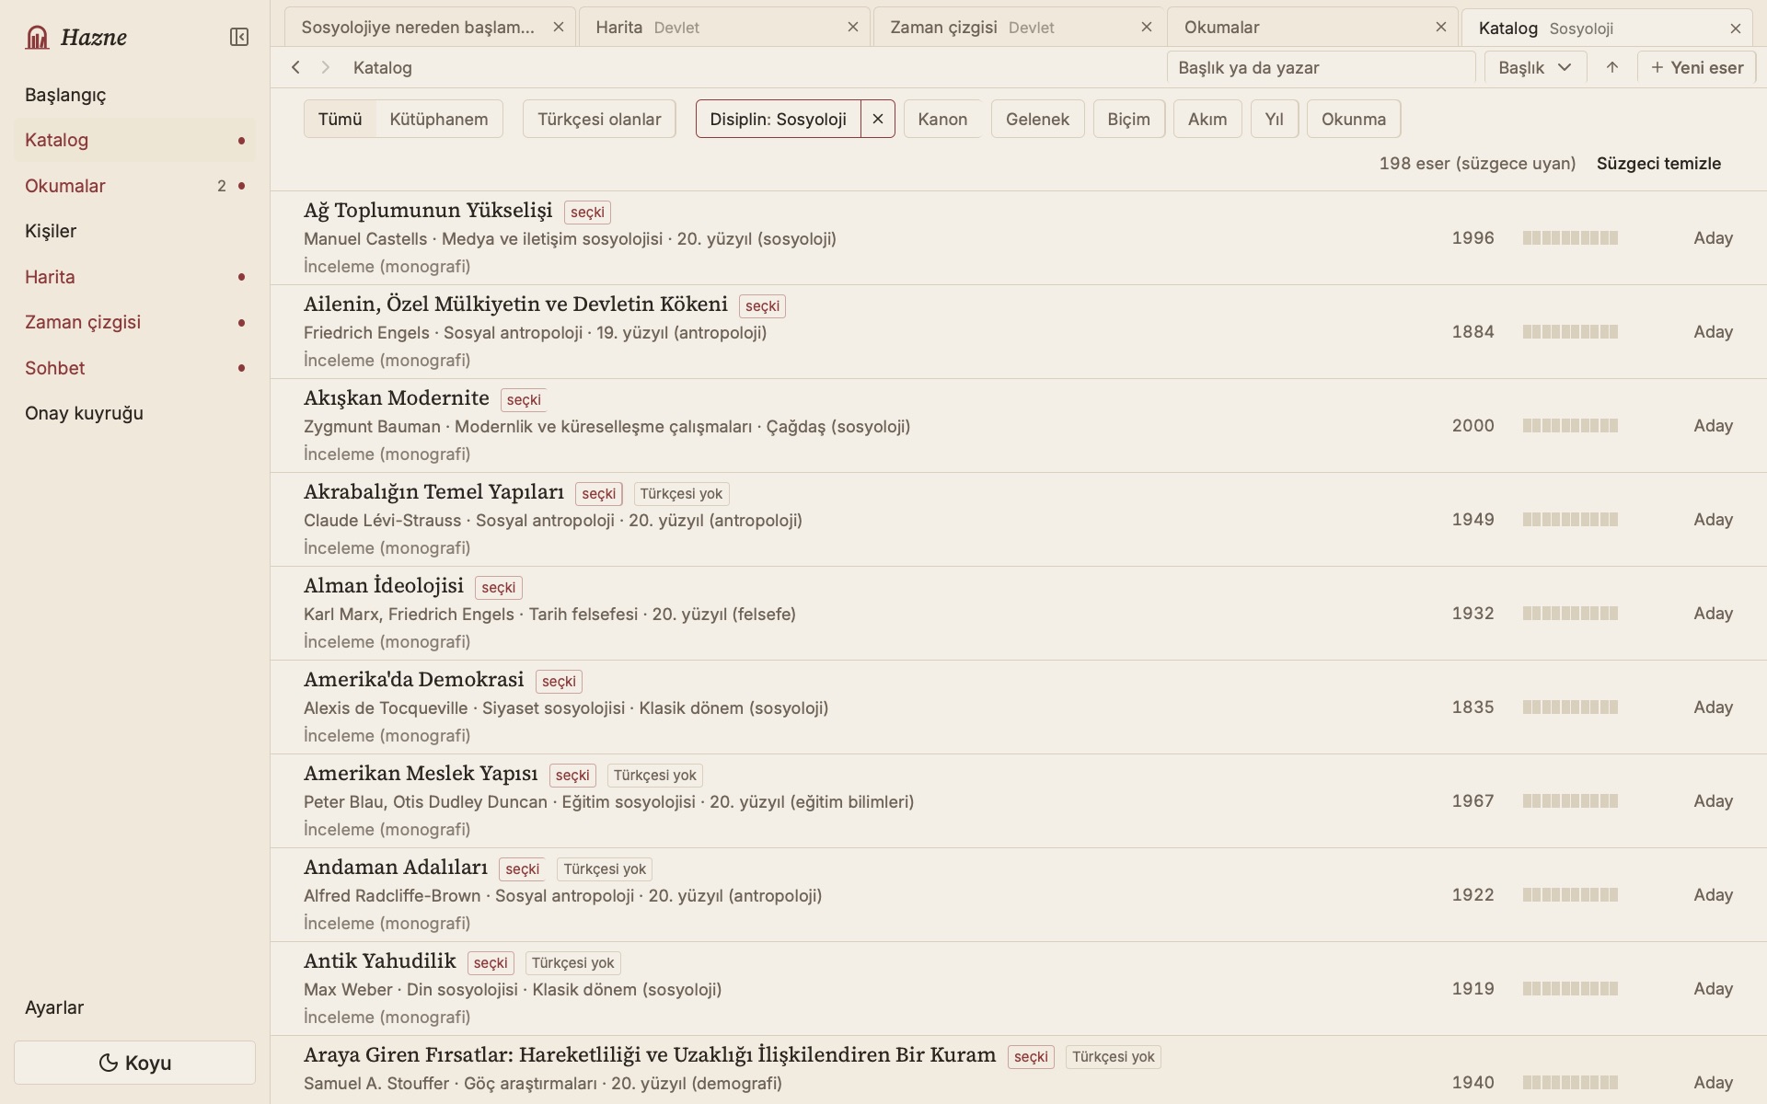
Task: Collapse the sidebar panel icon
Action: (x=239, y=37)
